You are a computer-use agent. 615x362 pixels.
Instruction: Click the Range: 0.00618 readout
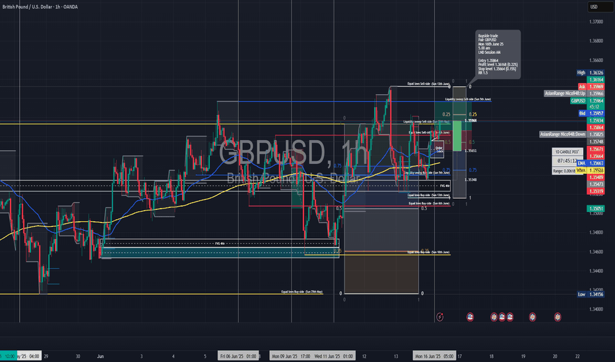[564, 171]
